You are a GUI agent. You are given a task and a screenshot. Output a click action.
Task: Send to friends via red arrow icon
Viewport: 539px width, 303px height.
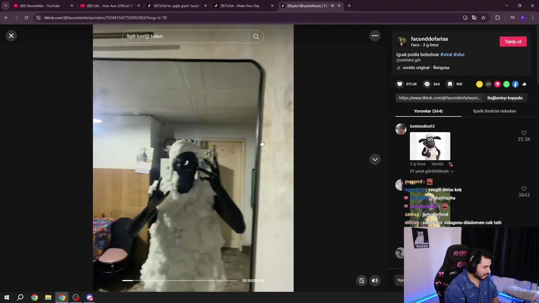(x=497, y=84)
